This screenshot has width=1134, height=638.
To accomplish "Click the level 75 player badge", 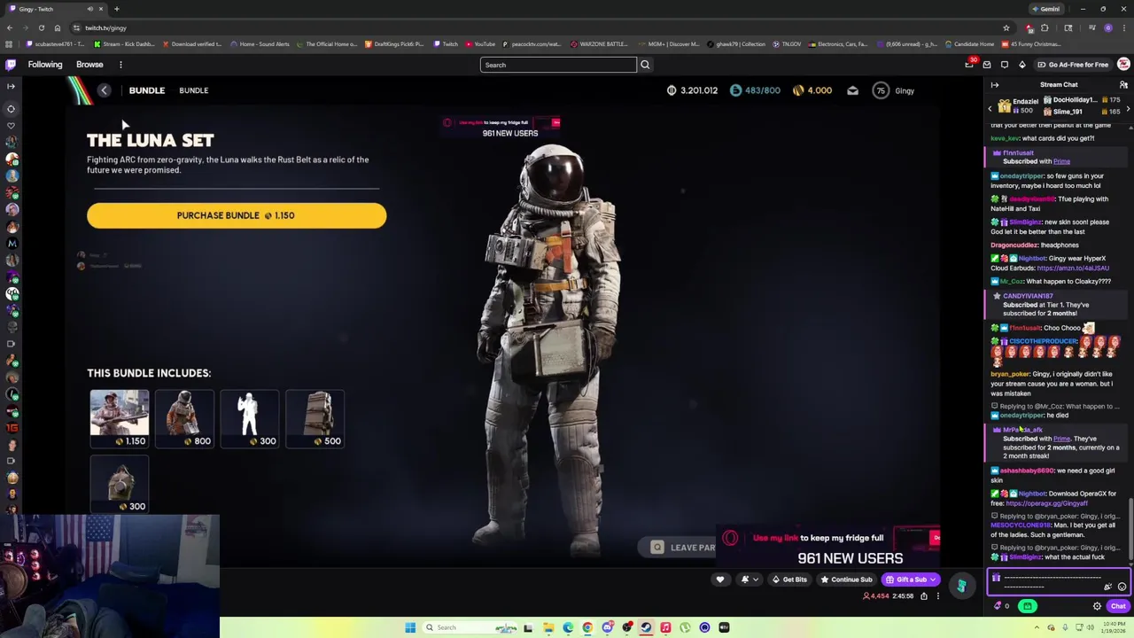I will [880, 90].
